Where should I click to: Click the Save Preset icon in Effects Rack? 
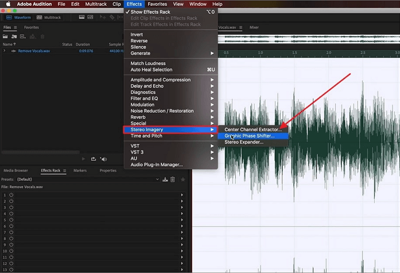point(165,179)
